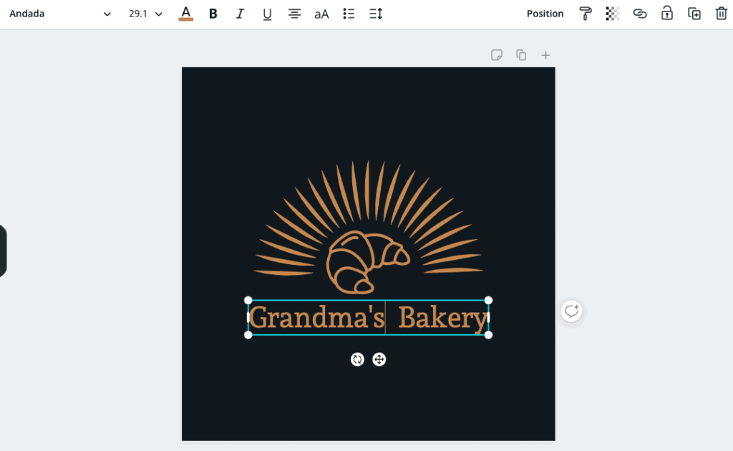Viewport: 733px width, 451px height.
Task: Add notes to the page
Action: (x=497, y=55)
